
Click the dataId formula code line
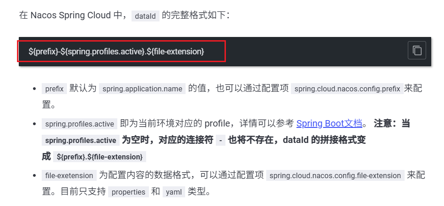point(116,51)
